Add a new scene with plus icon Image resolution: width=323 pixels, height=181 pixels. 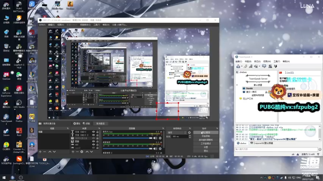(x=40, y=152)
